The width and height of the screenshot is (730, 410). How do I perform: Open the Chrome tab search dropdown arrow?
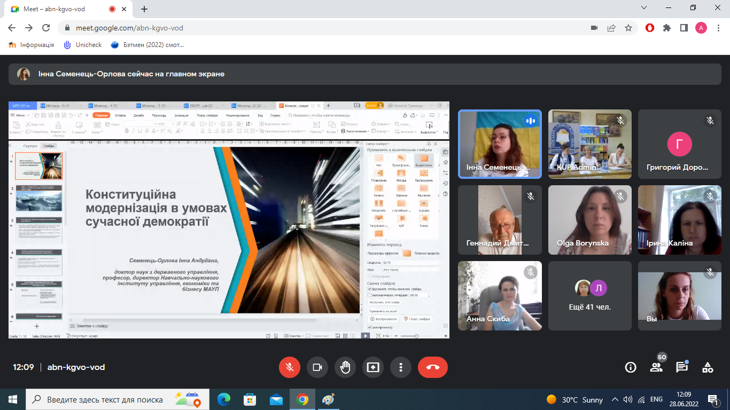tap(643, 8)
